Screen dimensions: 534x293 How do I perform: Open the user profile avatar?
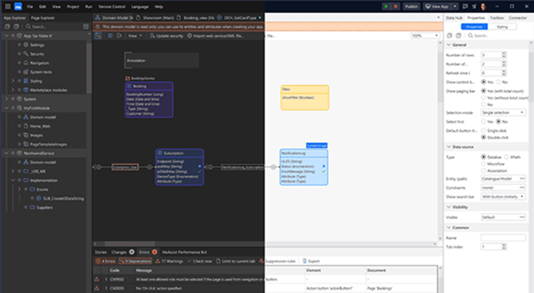483,7
